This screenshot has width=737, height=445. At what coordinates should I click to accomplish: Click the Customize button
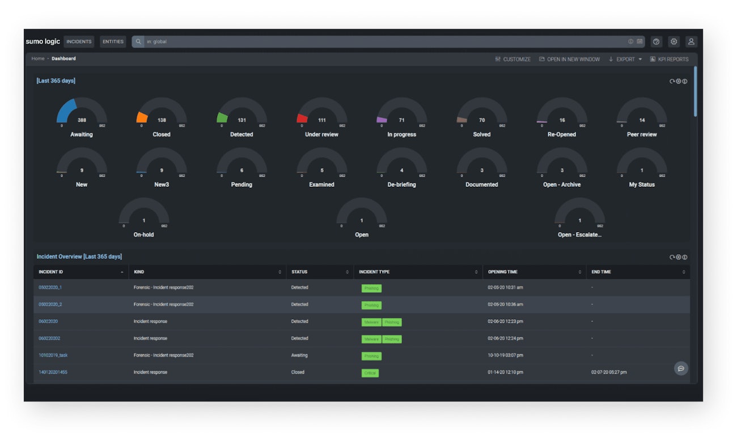(513, 59)
